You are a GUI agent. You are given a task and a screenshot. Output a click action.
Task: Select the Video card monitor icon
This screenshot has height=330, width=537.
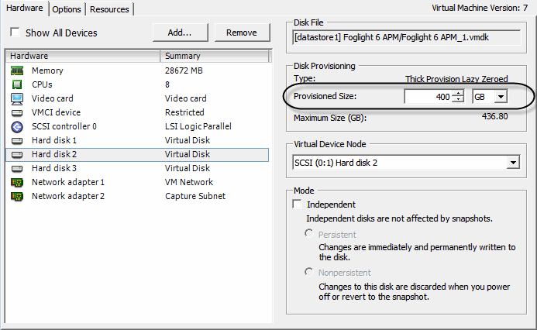click(x=17, y=98)
